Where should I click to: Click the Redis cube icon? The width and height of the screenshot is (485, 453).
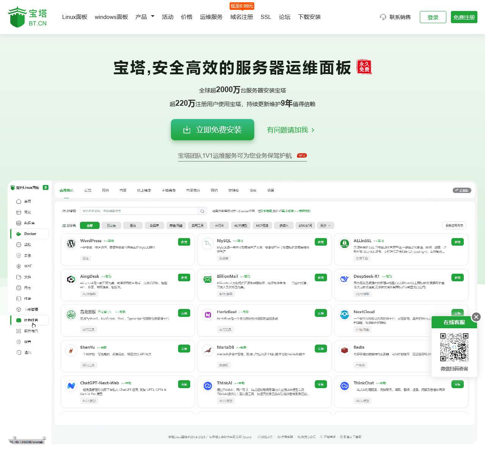[344, 350]
